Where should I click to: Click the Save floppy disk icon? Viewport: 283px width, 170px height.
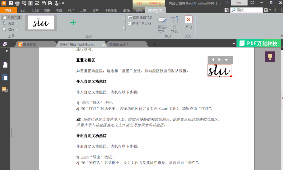pos(11,3)
